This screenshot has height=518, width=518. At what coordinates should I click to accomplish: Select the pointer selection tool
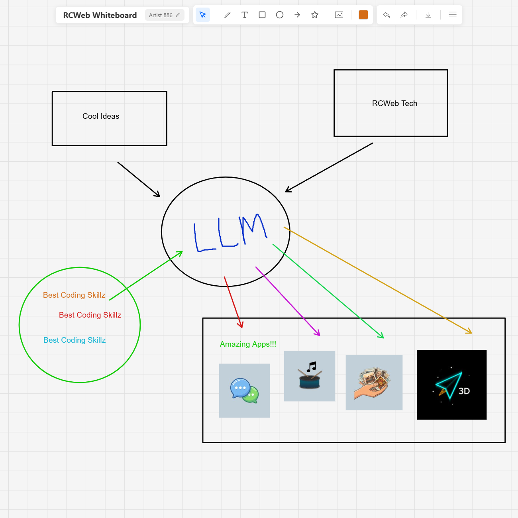pos(202,15)
